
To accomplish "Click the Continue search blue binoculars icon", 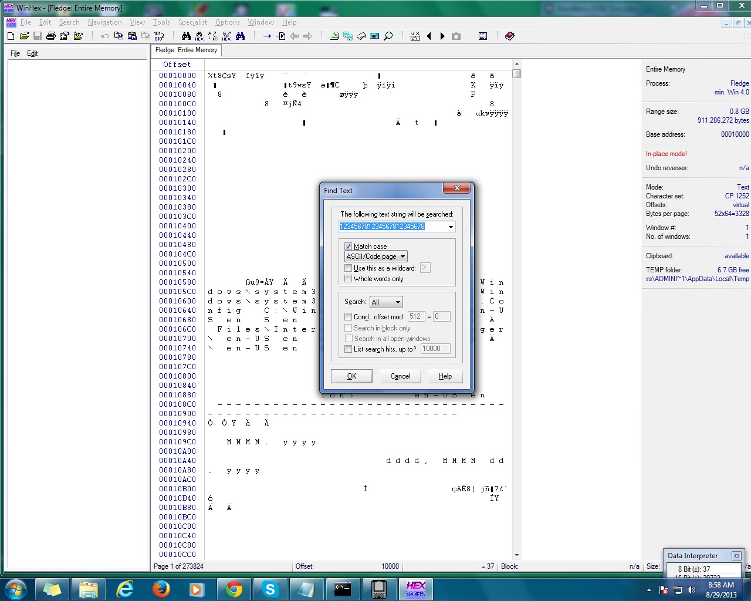I will click(241, 36).
